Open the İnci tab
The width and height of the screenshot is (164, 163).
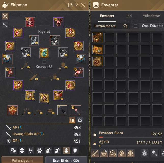coord(129,16)
